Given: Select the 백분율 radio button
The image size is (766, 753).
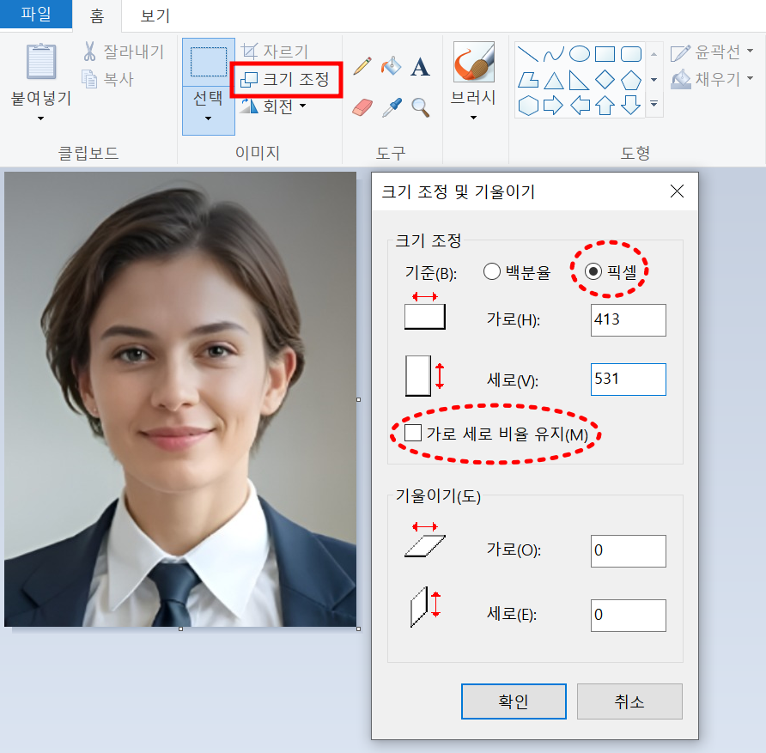Looking at the screenshot, I should coord(491,271).
